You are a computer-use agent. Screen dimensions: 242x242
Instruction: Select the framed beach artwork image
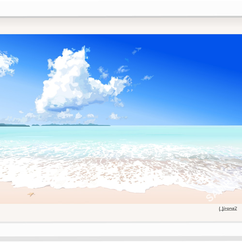point(121,119)
